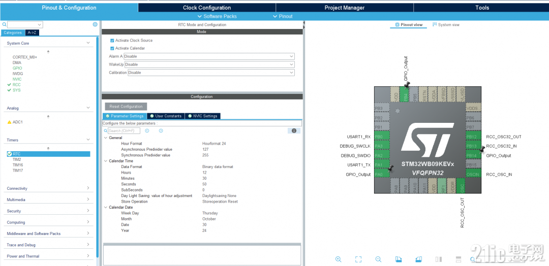Switch to the A->Z tab

click(x=32, y=32)
